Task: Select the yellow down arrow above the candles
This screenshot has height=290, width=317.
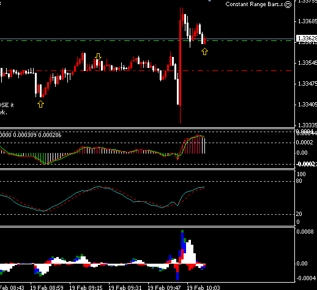Action: click(x=98, y=57)
